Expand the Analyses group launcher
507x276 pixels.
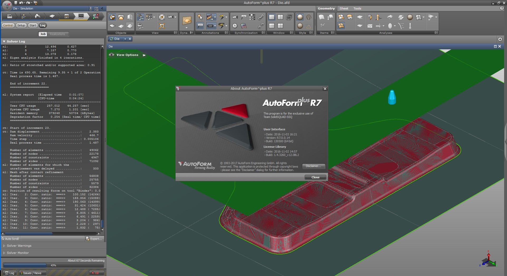[x=436, y=33]
